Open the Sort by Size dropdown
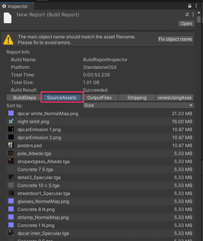The image size is (203, 241). [138, 105]
